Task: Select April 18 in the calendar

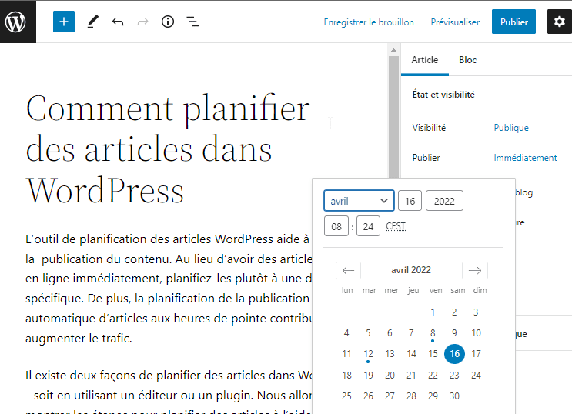Action: pos(346,376)
